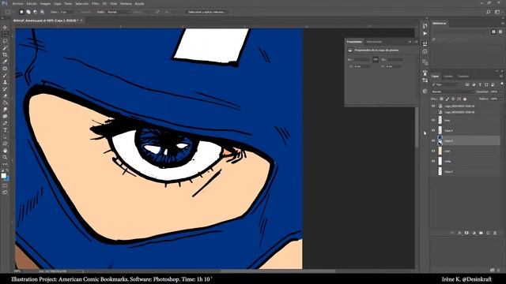
Task: Lock image pixels with brush icon
Action: click(447, 99)
